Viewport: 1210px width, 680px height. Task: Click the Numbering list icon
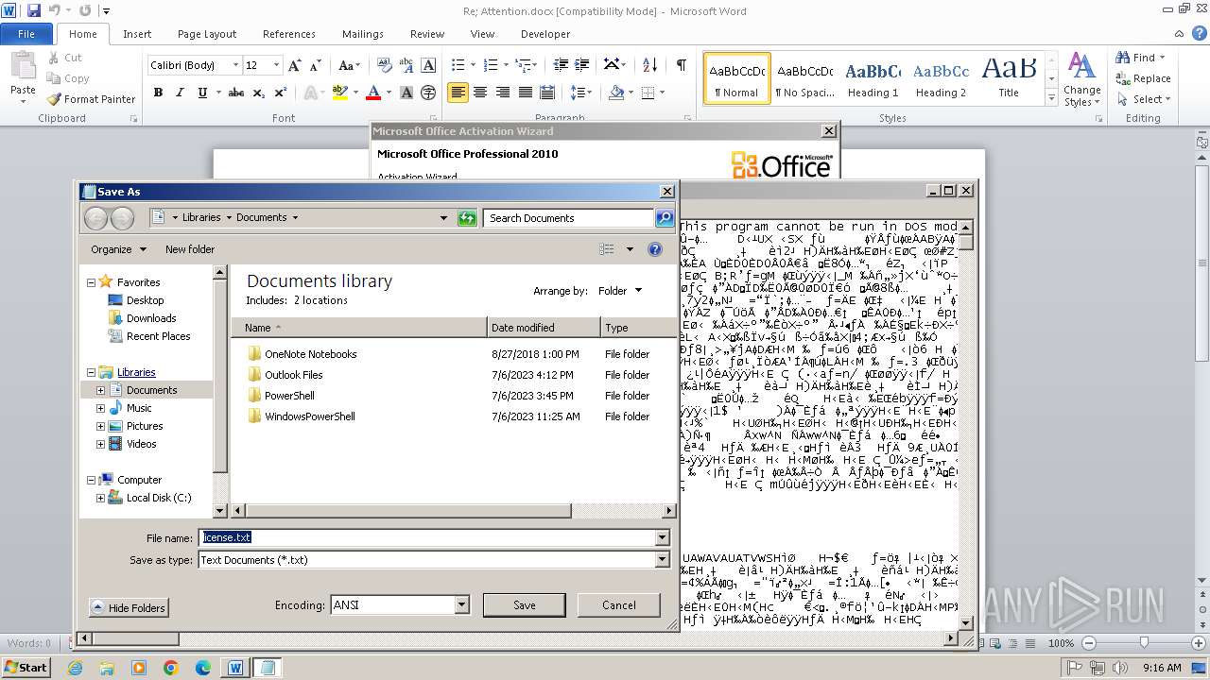490,65
